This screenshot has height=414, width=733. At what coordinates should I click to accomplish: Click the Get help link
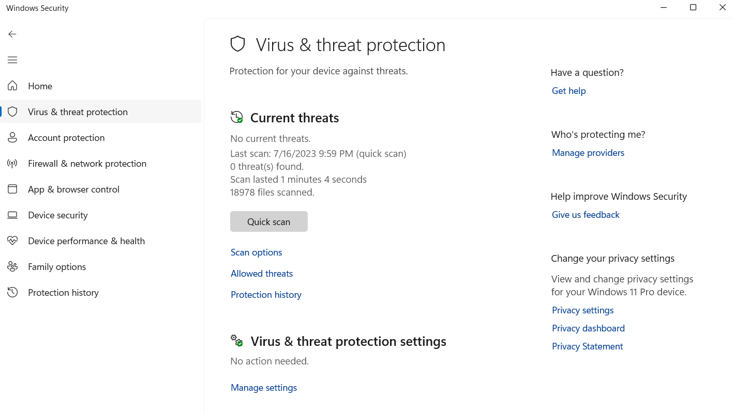pyautogui.click(x=569, y=91)
